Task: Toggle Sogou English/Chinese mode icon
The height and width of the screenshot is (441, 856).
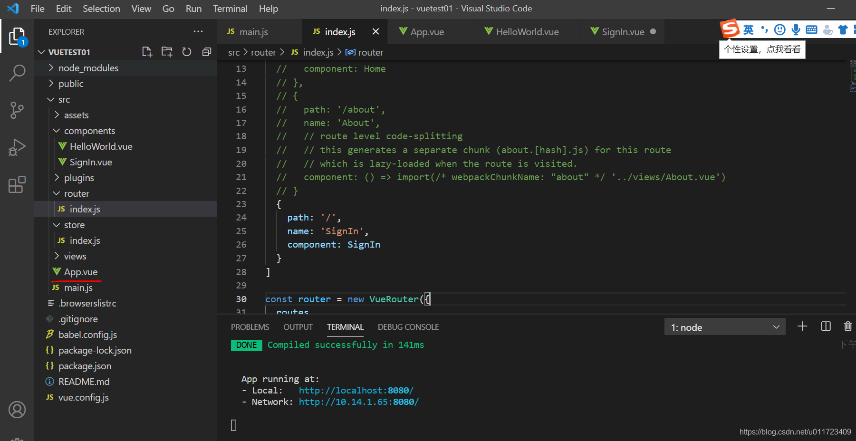Action: coord(749,30)
